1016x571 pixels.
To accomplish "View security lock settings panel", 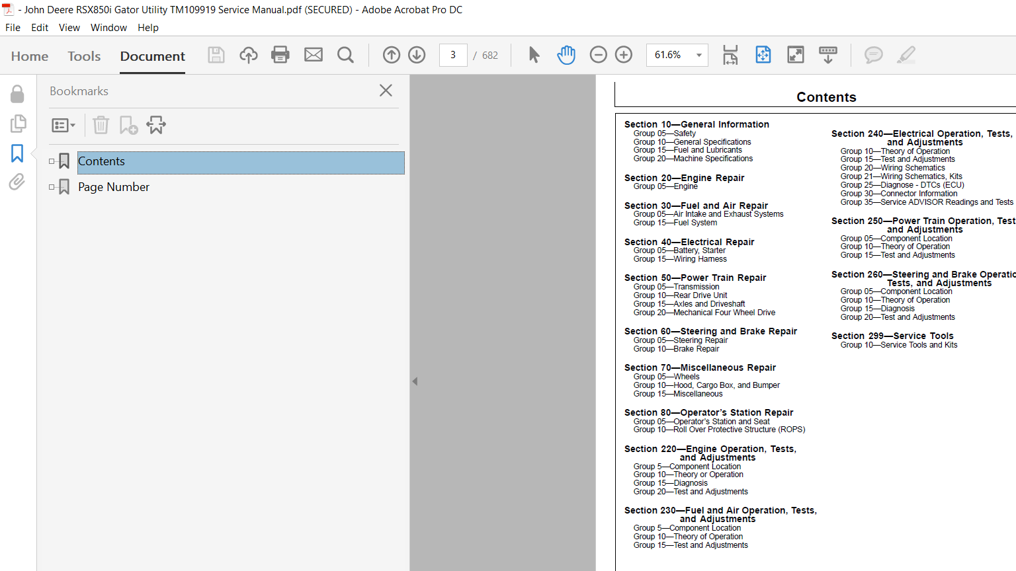I will (17, 94).
